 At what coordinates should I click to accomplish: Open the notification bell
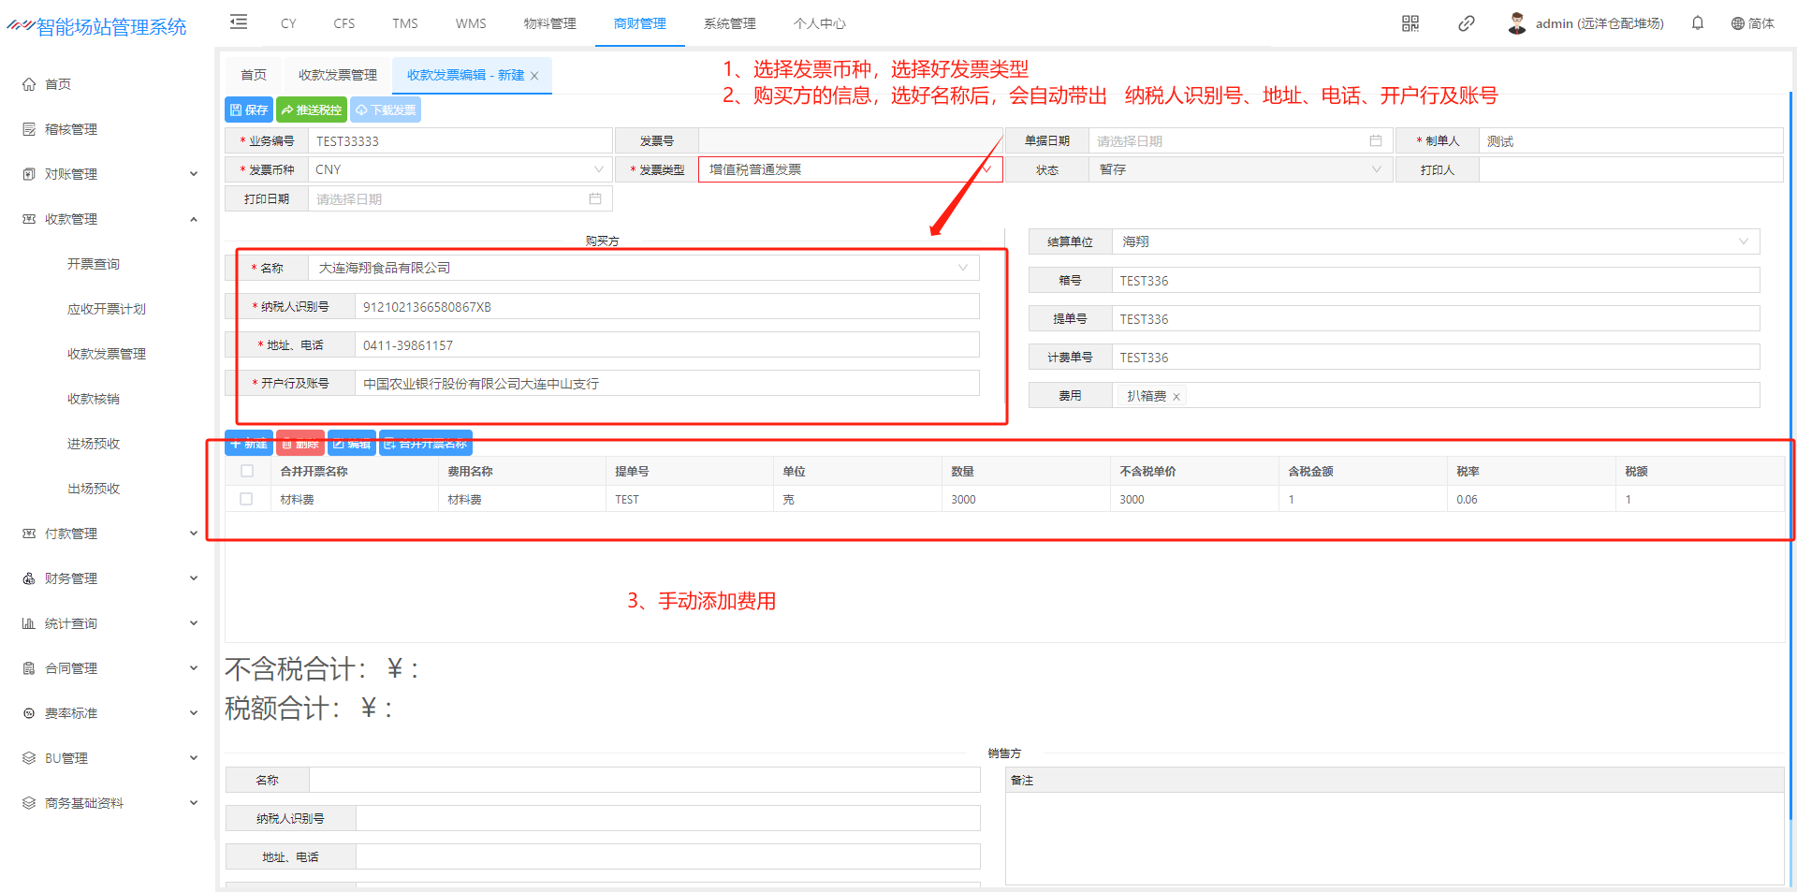(x=1697, y=23)
